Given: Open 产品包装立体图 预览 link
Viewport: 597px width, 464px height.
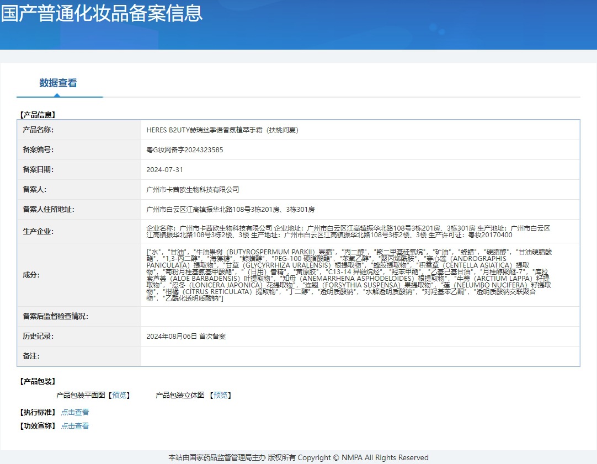Looking at the screenshot, I should (221, 396).
